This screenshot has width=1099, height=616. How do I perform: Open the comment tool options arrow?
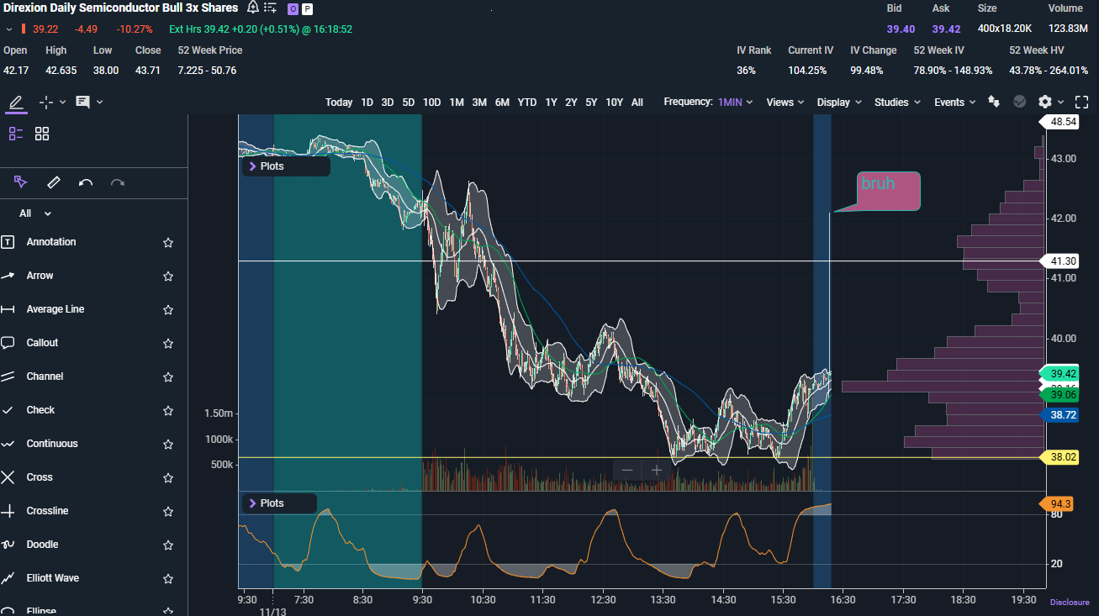click(99, 103)
